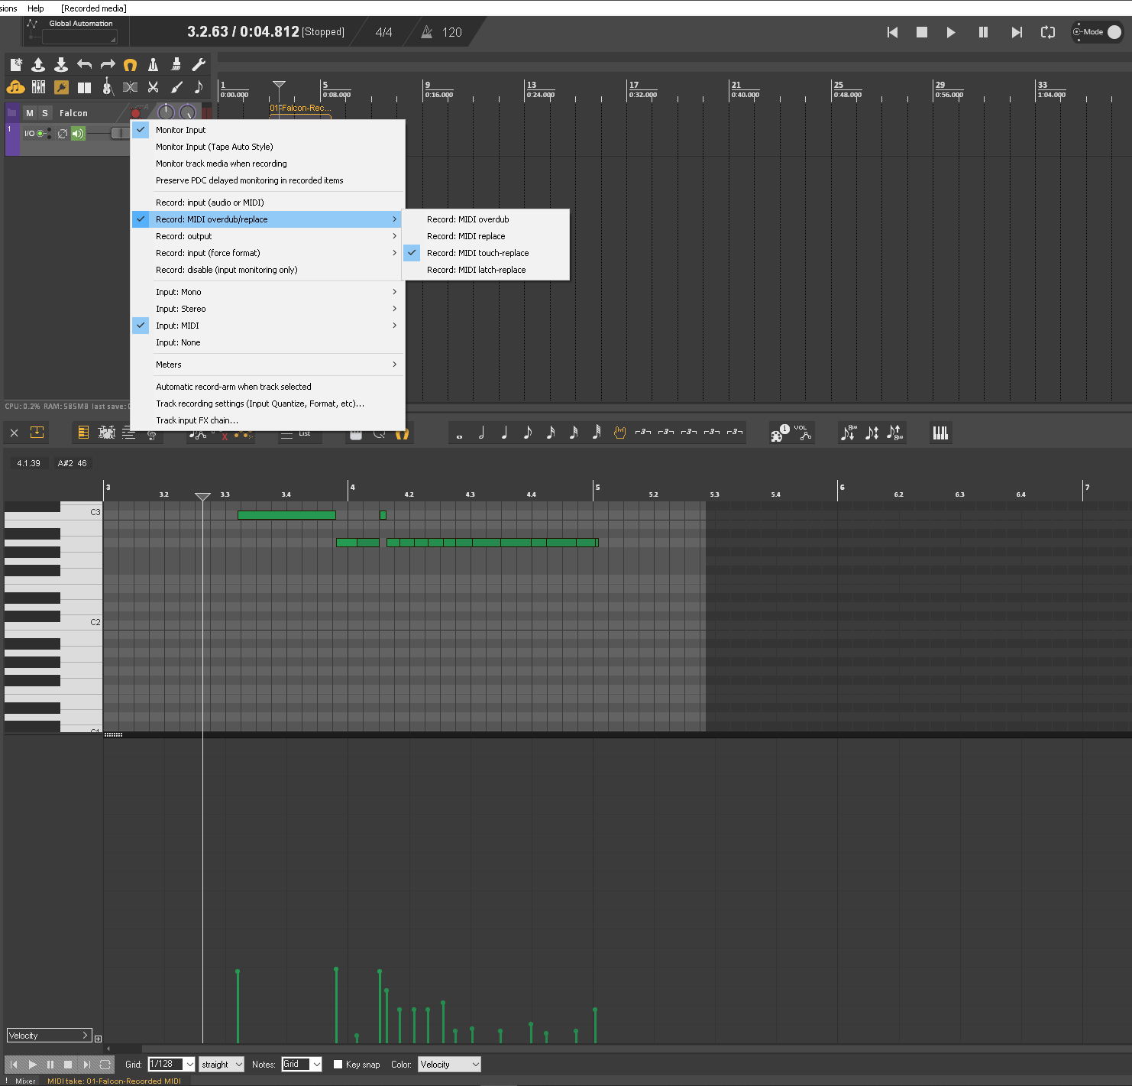Choose Track input FX chain menu item
This screenshot has width=1132, height=1086.
[197, 420]
